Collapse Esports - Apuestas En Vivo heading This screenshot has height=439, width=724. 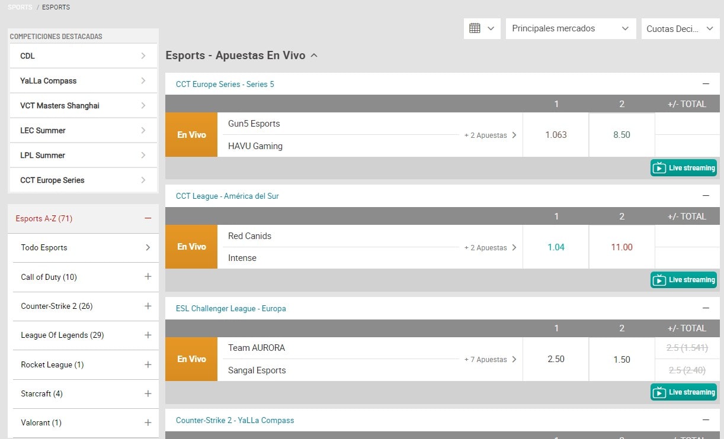(x=242, y=56)
